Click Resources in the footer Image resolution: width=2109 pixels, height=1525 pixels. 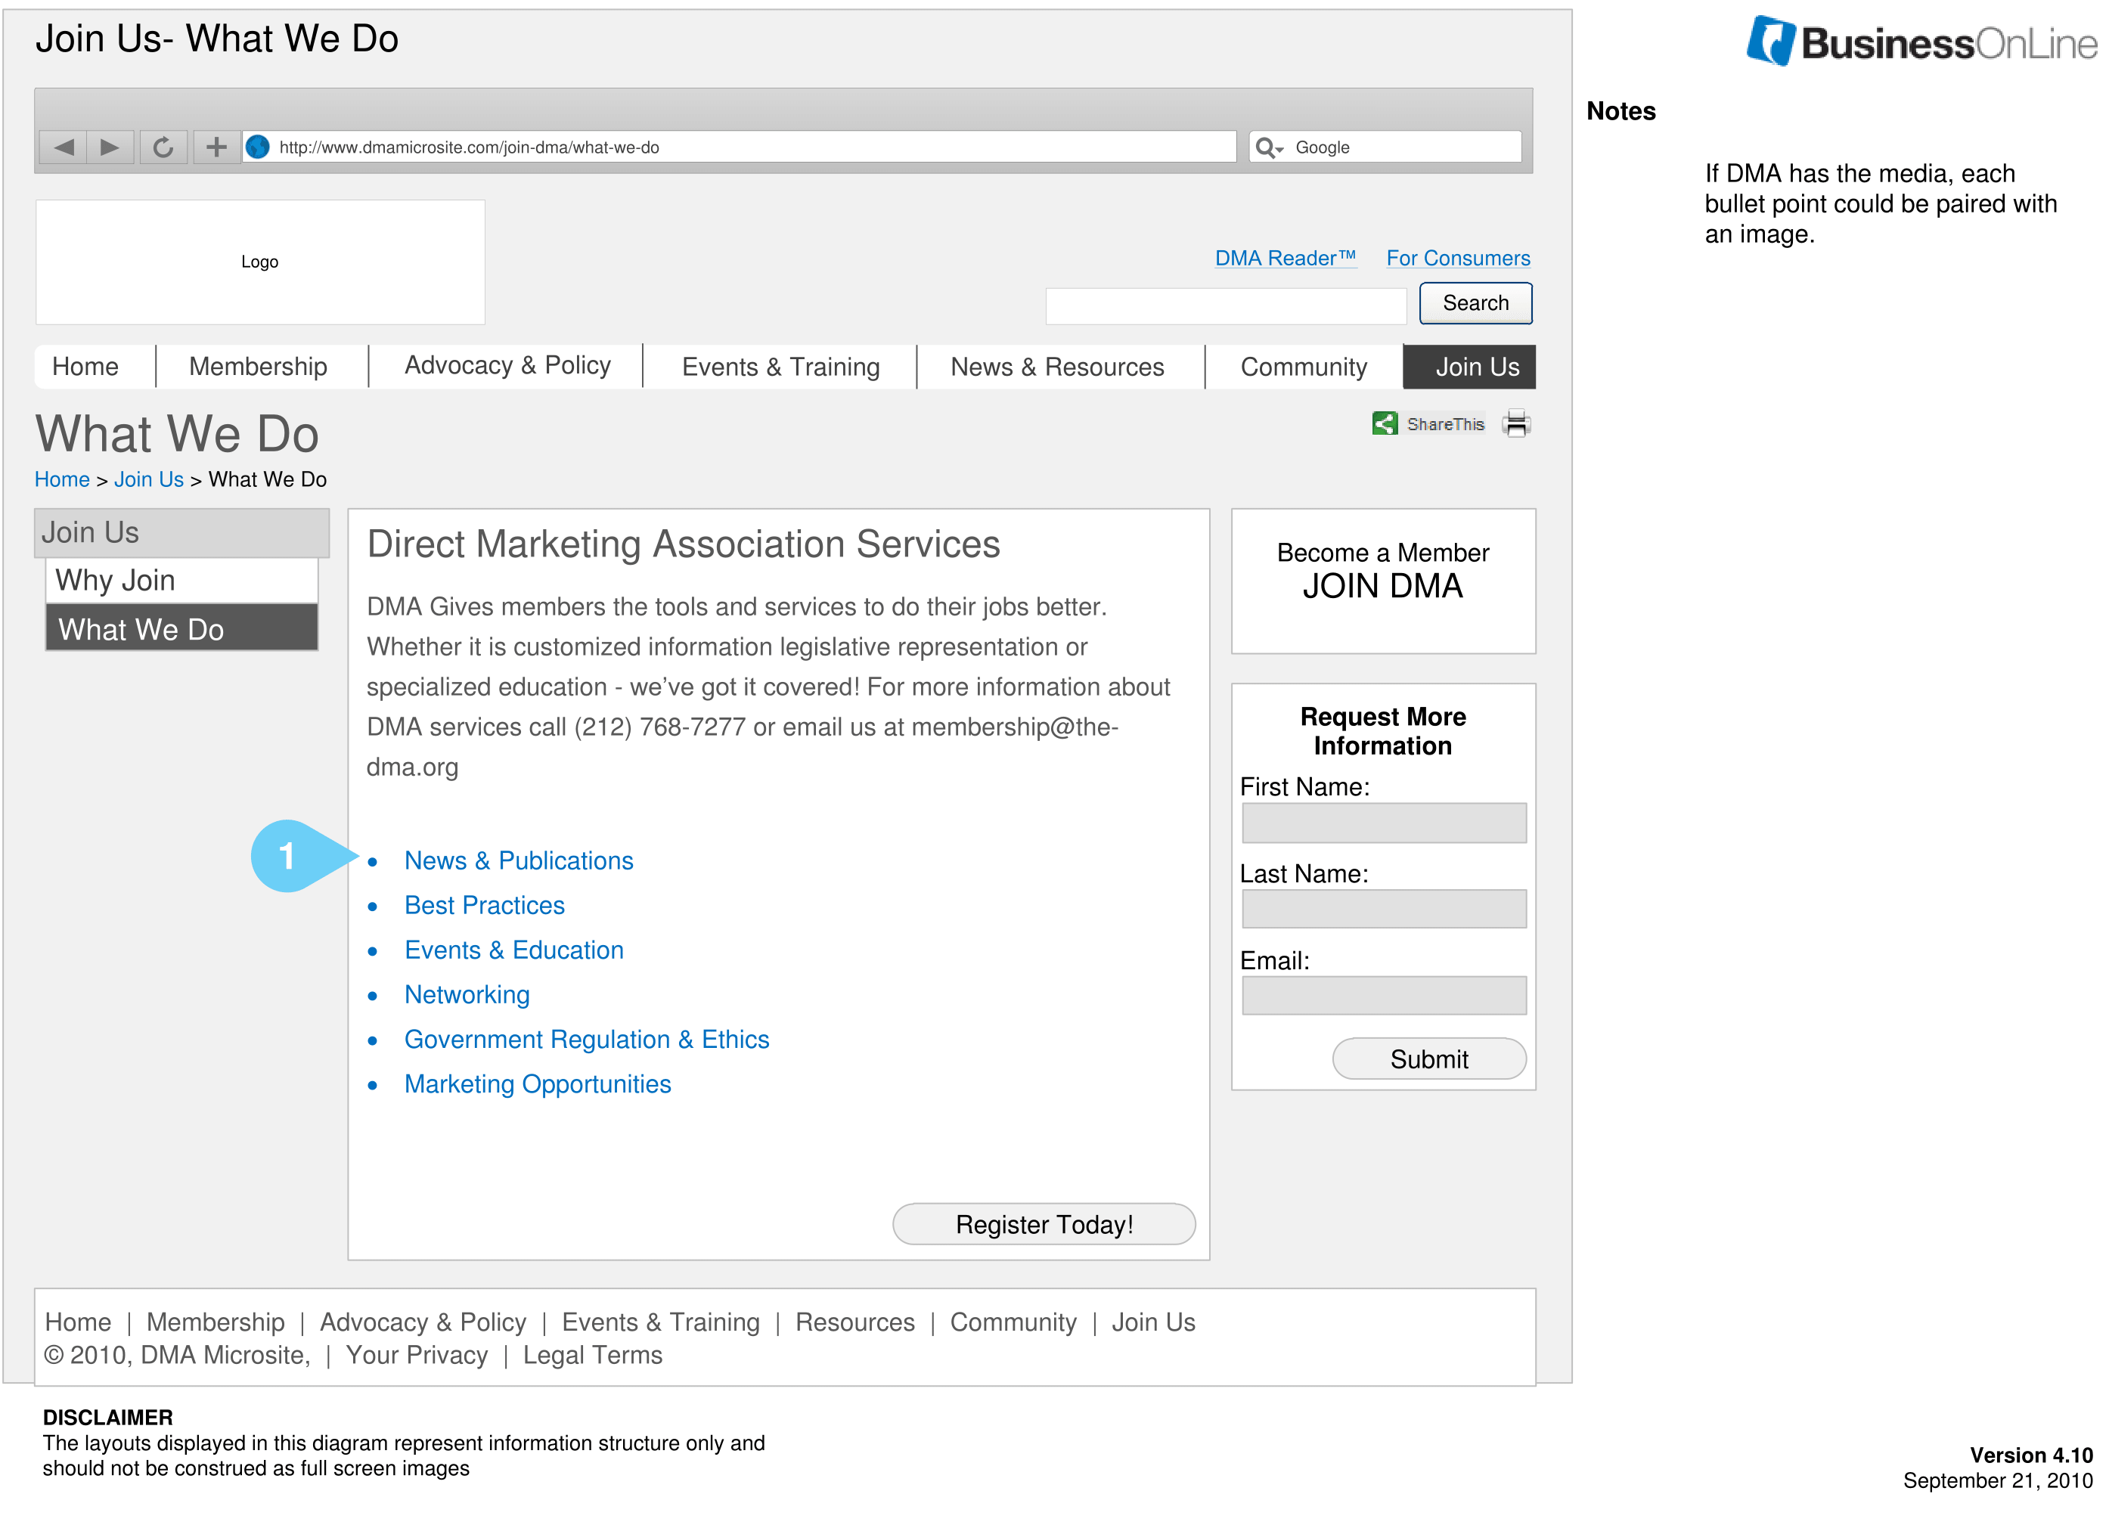pos(855,1322)
